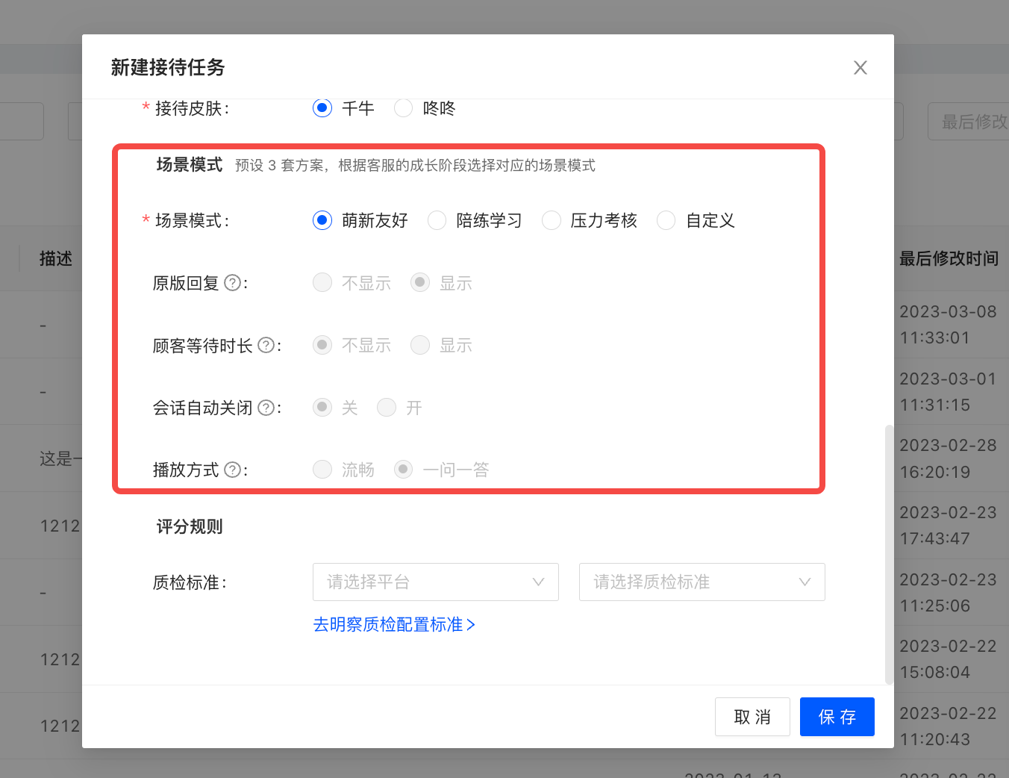Click background table cell 2023-03-08 11:33:01

pos(948,325)
